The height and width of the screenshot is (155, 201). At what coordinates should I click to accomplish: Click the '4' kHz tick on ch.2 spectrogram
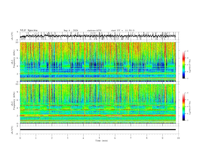[18, 108]
